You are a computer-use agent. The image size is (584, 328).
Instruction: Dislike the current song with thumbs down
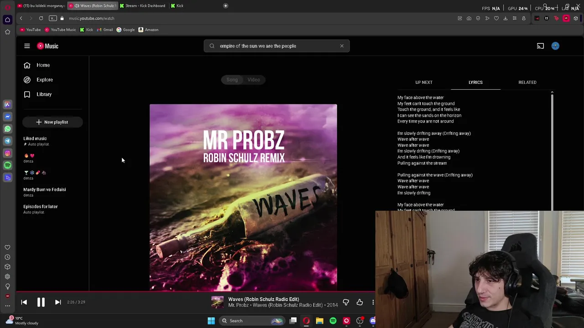tap(346, 302)
